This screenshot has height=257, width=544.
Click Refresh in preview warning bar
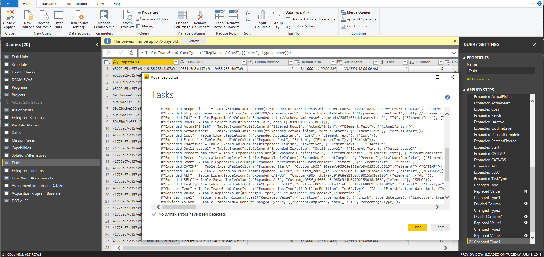[x=194, y=41]
